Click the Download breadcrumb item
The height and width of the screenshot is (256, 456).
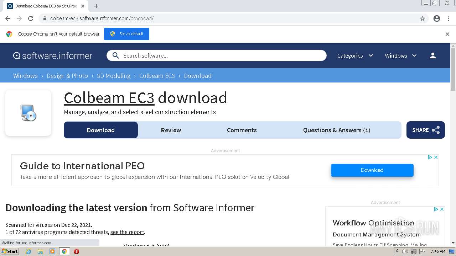pyautogui.click(x=198, y=76)
